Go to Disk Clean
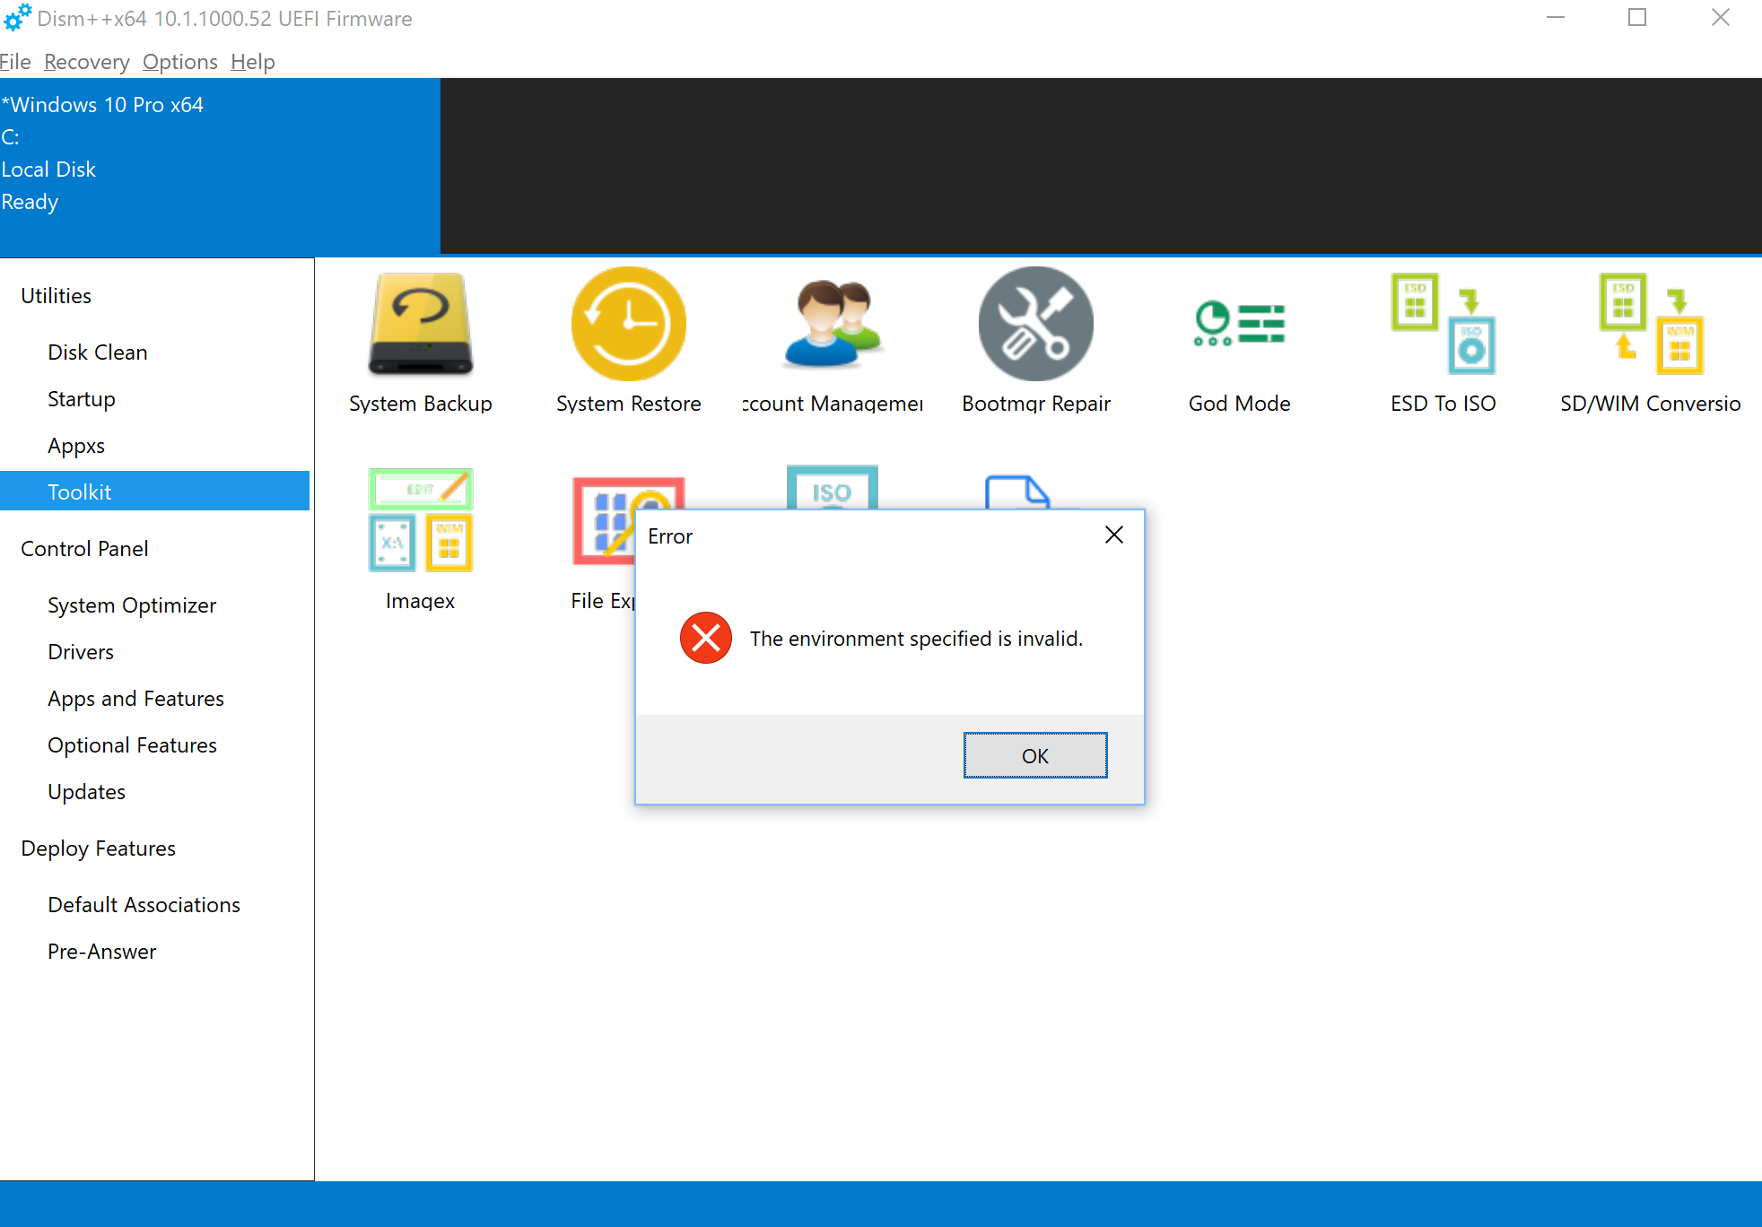 coord(98,352)
